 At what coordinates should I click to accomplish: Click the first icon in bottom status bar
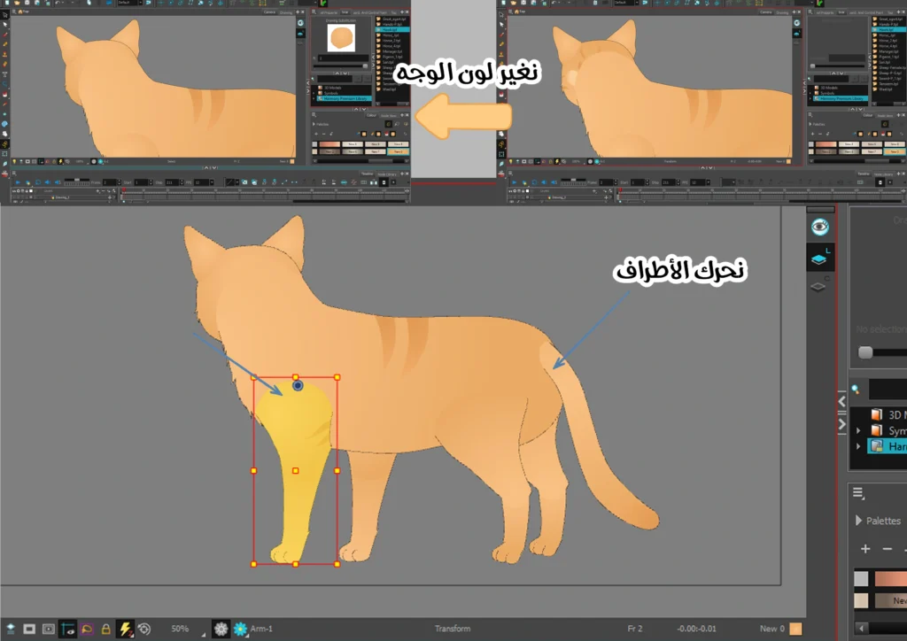tap(11, 629)
